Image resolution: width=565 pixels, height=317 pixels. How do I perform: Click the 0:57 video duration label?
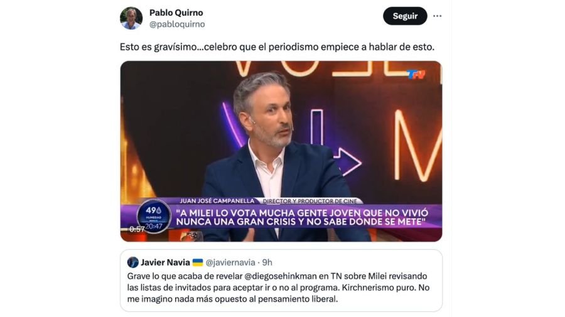point(137,229)
